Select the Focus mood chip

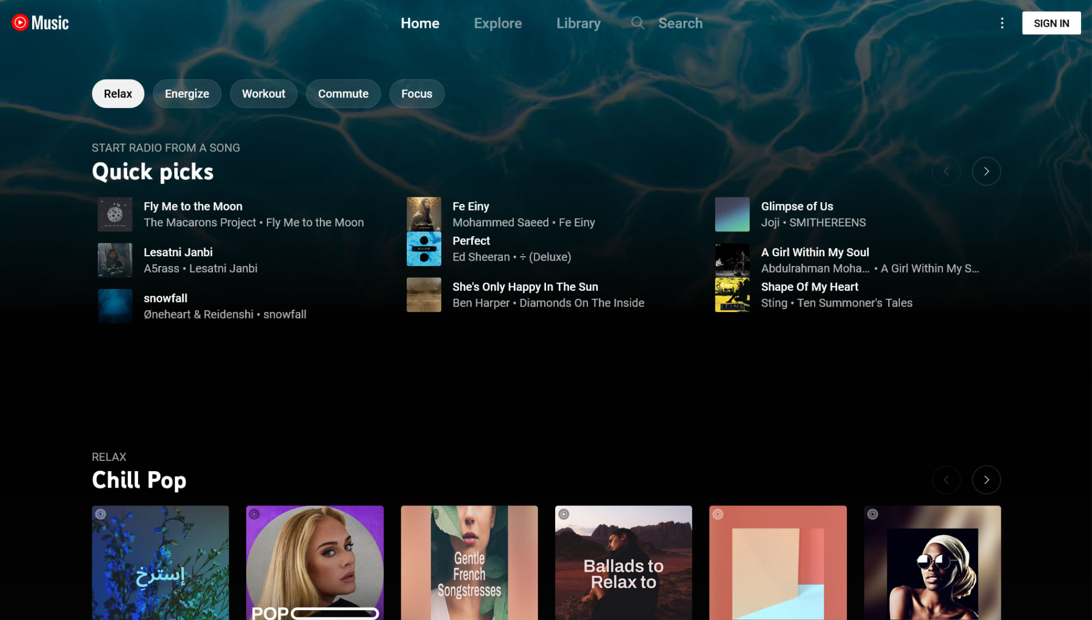(x=417, y=94)
